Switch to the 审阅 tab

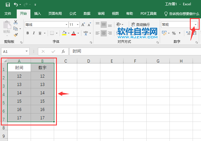click(x=101, y=14)
